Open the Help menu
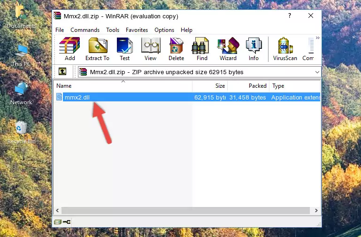The height and width of the screenshot is (237, 361). [x=186, y=30]
